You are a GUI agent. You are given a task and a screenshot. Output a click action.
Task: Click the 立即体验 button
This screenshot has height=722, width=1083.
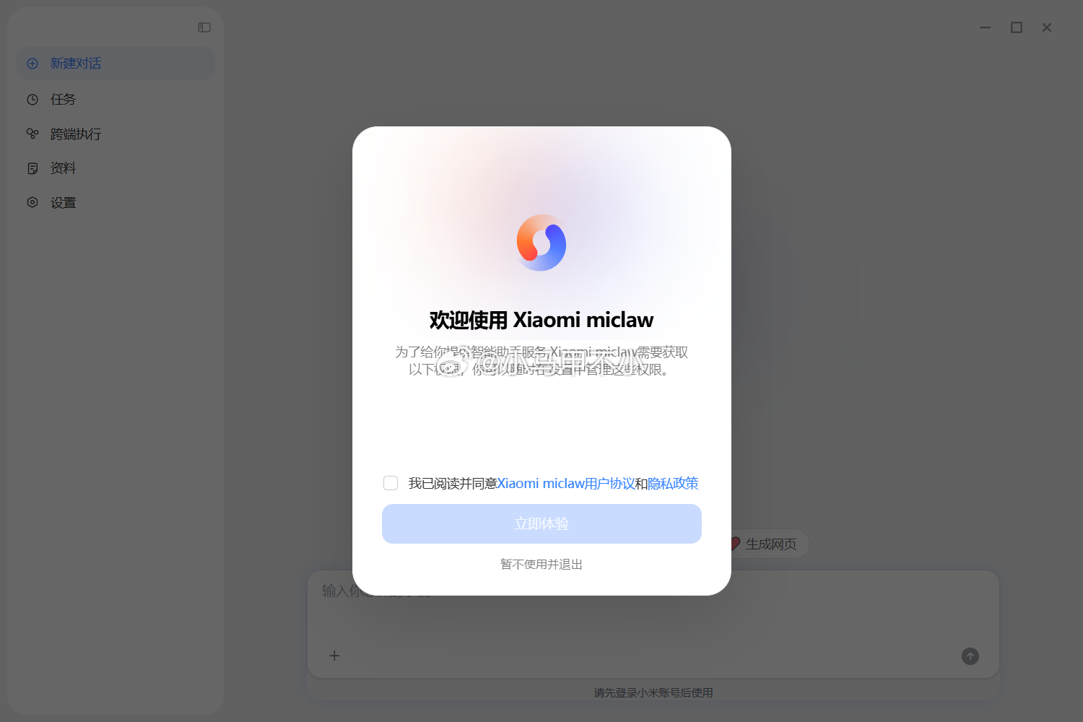tap(541, 523)
